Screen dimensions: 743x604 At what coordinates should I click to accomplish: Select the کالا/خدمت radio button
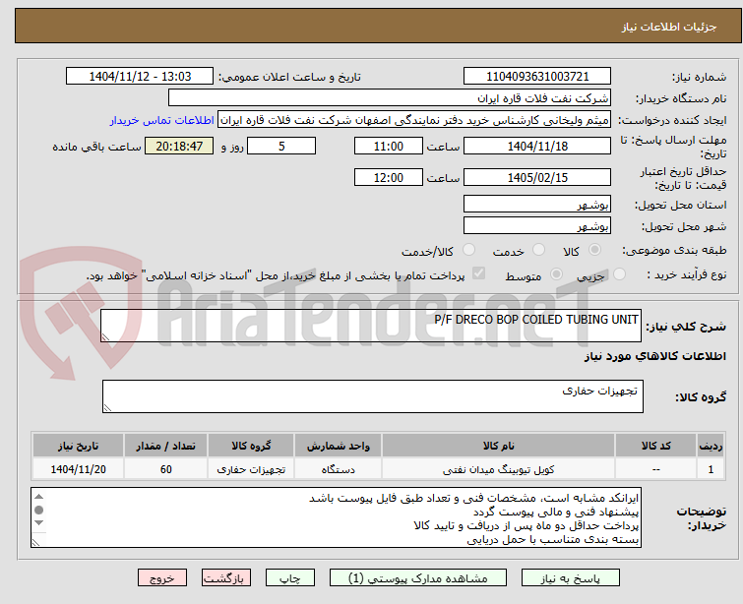(x=468, y=250)
